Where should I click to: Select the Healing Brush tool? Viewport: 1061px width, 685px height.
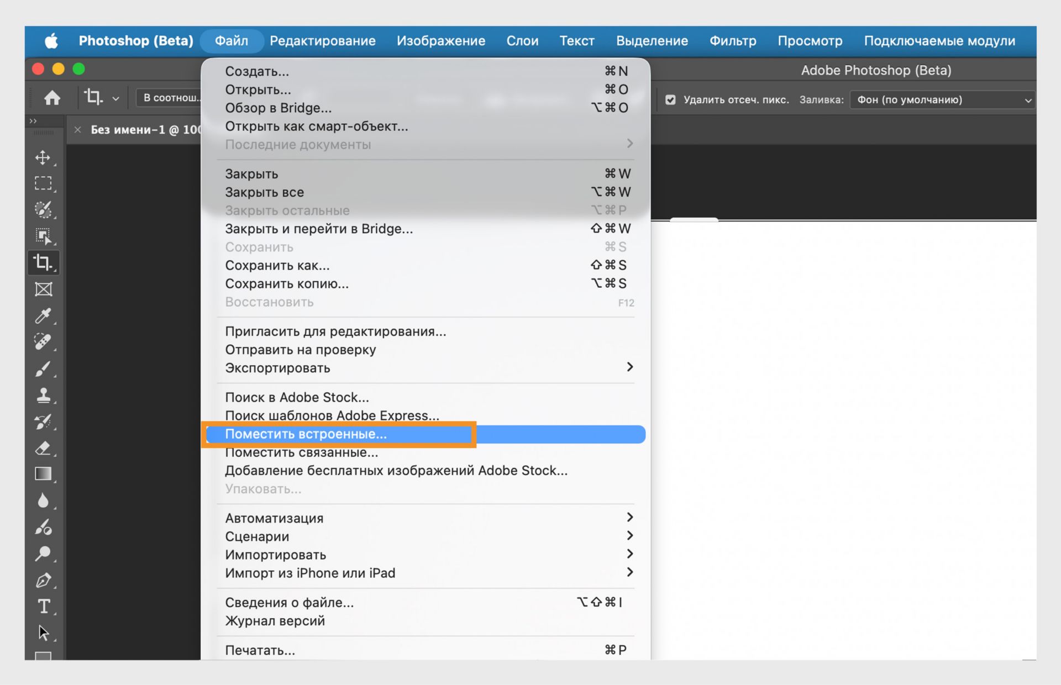point(44,342)
